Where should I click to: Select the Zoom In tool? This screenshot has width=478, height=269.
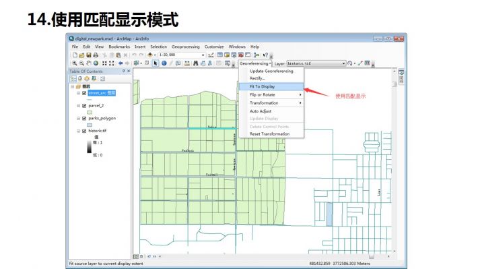[74, 63]
